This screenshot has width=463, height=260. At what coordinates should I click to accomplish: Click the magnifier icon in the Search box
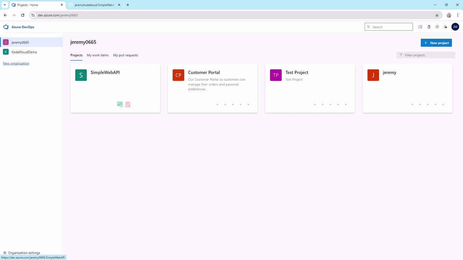pos(369,27)
